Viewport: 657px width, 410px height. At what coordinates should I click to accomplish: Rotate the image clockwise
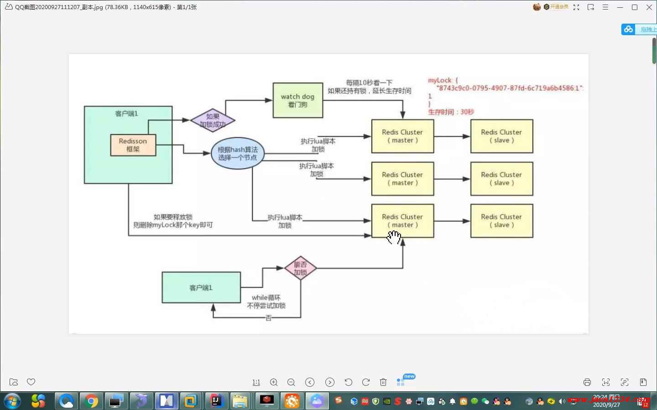click(366, 382)
